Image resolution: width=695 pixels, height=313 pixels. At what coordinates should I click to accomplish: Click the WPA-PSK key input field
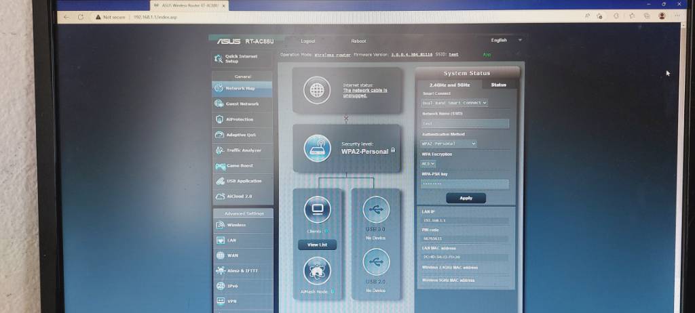465,184
